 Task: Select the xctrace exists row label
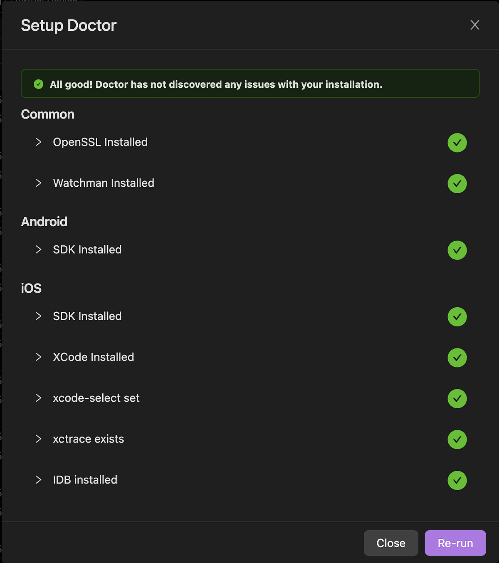[x=88, y=439]
